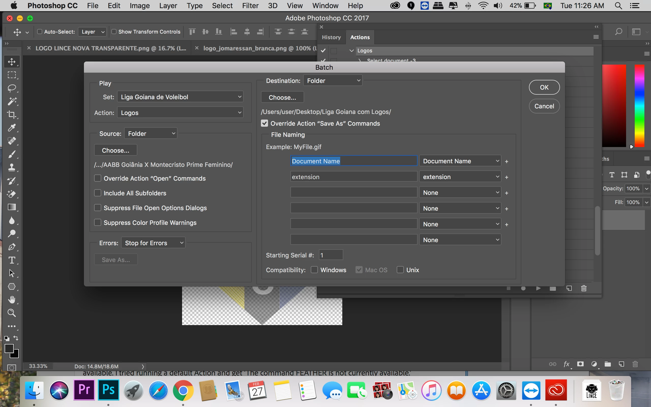Open the Errors dropdown Stop for Errors
Viewport: 651px width, 407px height.
pos(153,243)
